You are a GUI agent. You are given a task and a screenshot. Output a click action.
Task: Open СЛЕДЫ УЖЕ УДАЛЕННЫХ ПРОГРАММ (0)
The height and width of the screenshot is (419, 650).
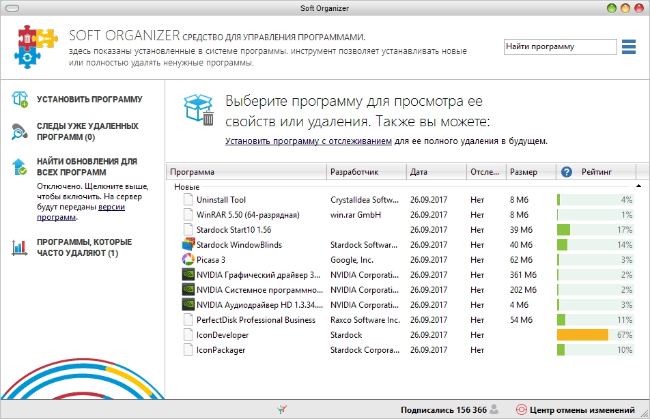pyautogui.click(x=87, y=132)
